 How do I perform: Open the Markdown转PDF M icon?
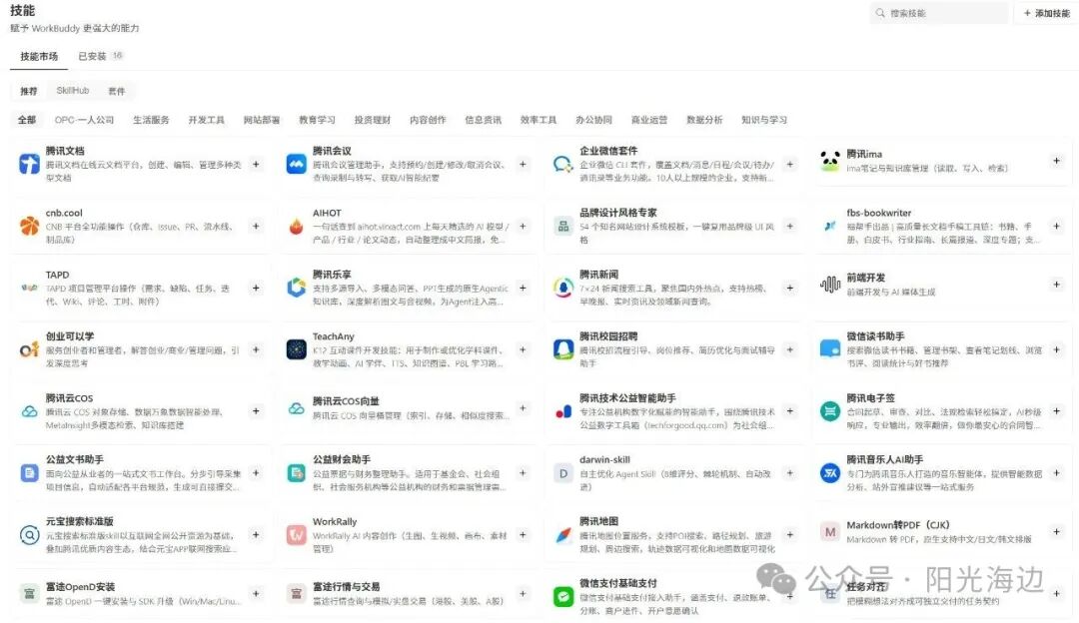[x=830, y=531]
